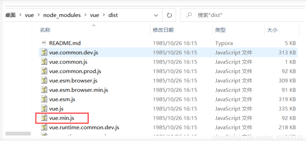The width and height of the screenshot is (306, 144).
Task: Sort files by the 修改日期 column header
Action: [x=163, y=30]
